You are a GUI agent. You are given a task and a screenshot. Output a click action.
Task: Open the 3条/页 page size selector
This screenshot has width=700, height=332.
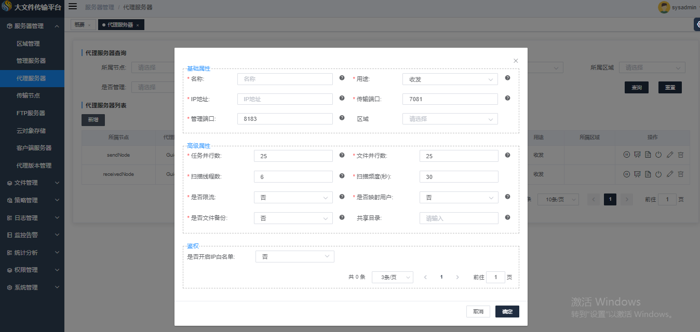(392, 278)
